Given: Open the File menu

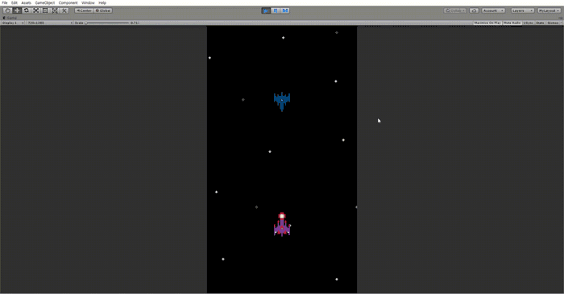Looking at the screenshot, I should [5, 2].
